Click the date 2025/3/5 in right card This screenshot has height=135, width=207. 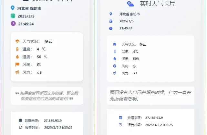(x=127, y=21)
